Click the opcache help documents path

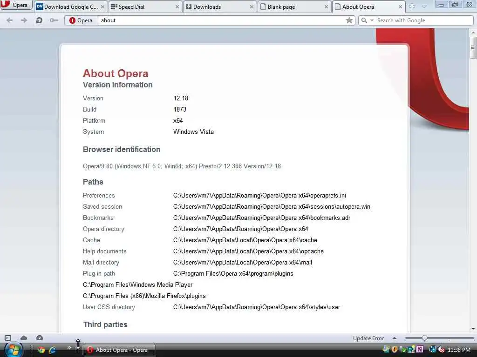click(248, 251)
